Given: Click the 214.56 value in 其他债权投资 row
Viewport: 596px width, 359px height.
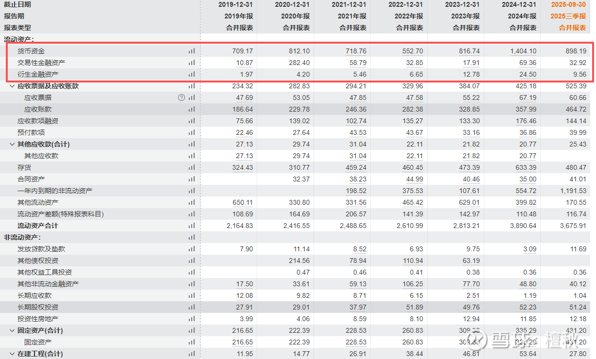Looking at the screenshot, I should pos(299,261).
